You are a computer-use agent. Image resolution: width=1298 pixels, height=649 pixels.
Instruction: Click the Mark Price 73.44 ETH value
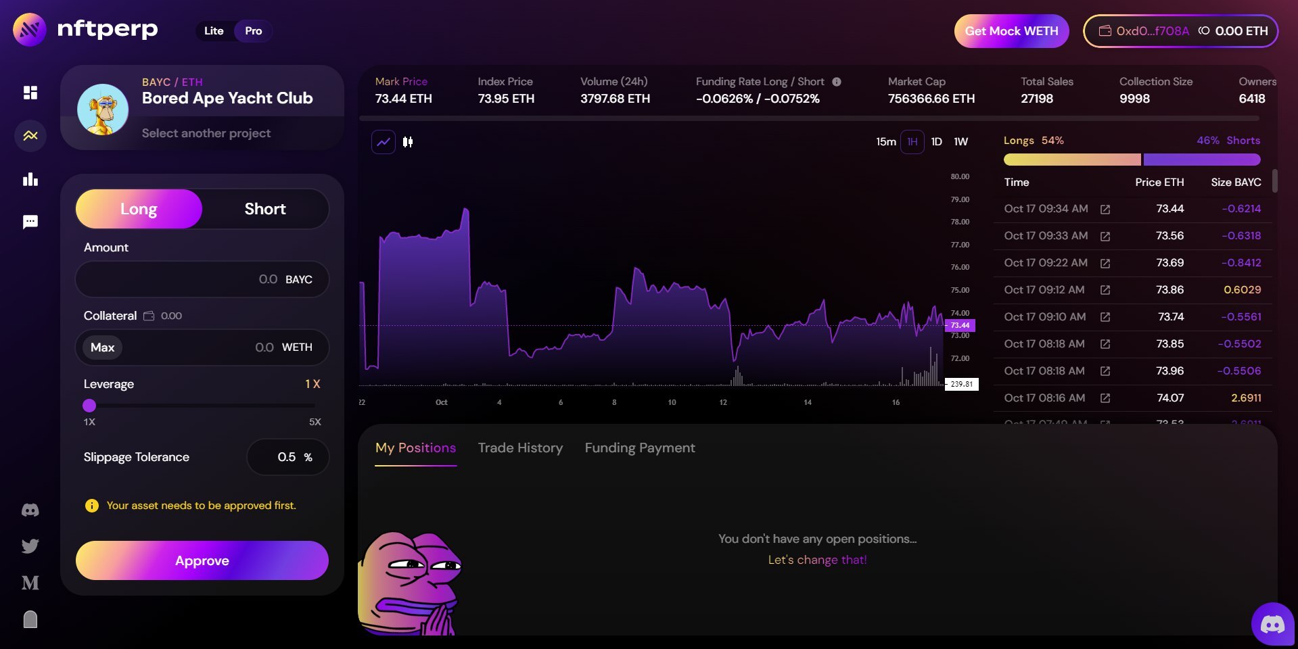(404, 99)
